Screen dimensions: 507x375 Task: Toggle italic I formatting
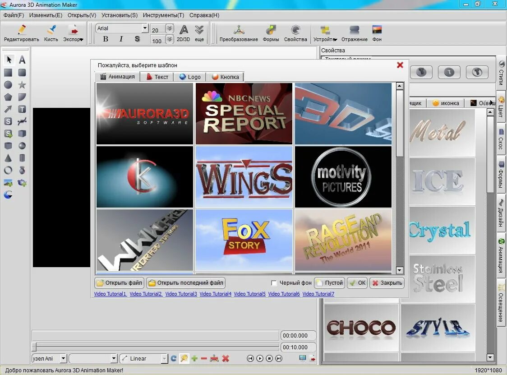(x=121, y=39)
